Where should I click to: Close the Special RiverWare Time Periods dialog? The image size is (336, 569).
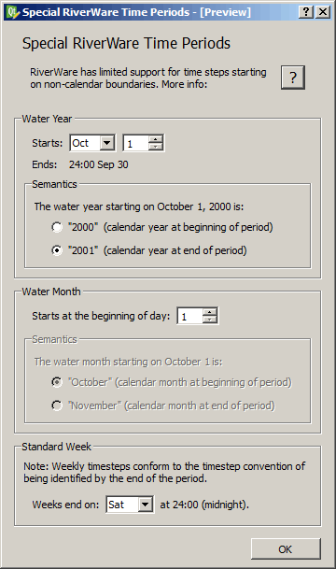point(323,12)
